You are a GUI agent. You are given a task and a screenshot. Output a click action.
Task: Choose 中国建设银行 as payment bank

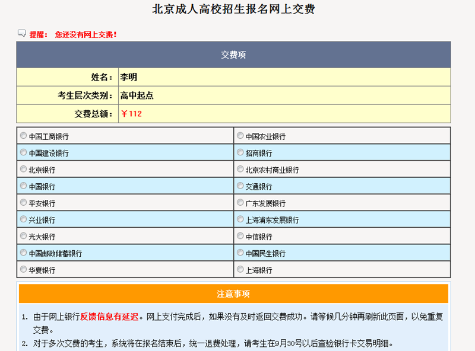point(24,152)
